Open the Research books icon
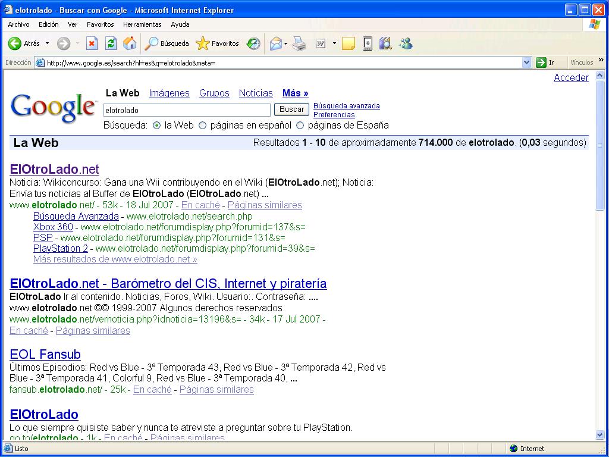The height and width of the screenshot is (457, 609). 385,43
